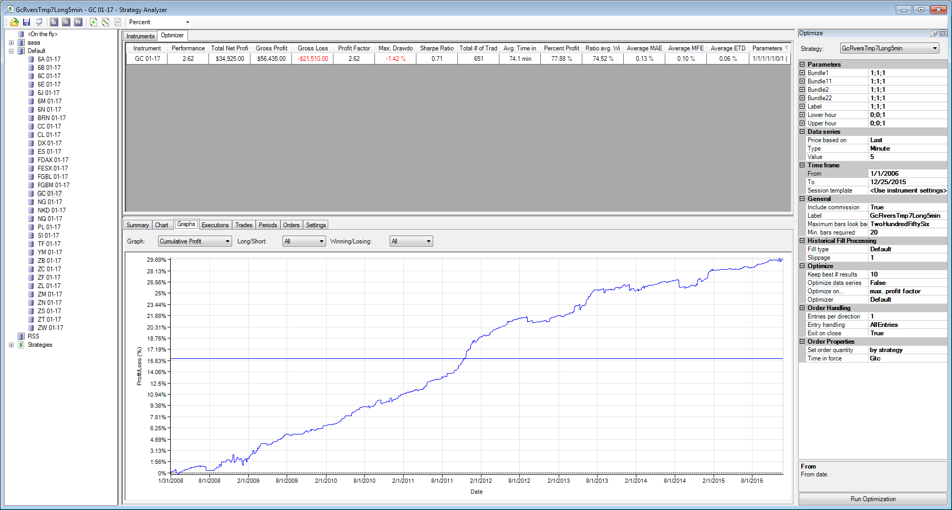
Task: Click the Strategy Analyzer title bar icon
Action: [9, 9]
